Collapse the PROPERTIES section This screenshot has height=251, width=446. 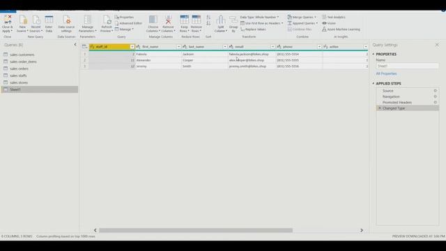374,54
